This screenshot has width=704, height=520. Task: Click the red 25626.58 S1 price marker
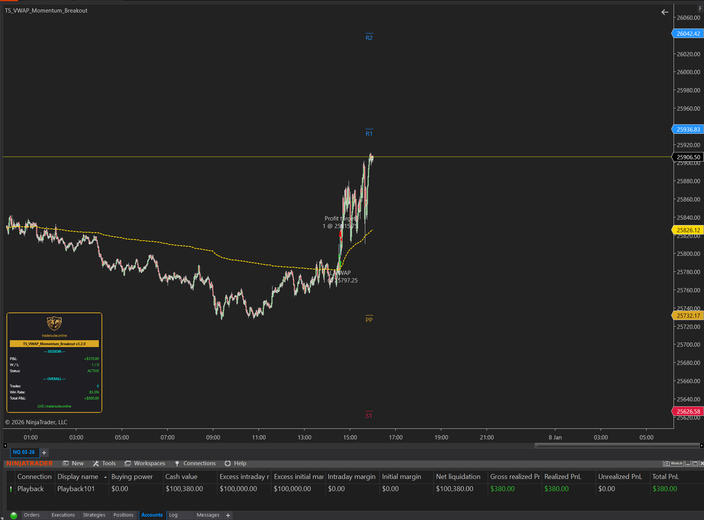688,411
